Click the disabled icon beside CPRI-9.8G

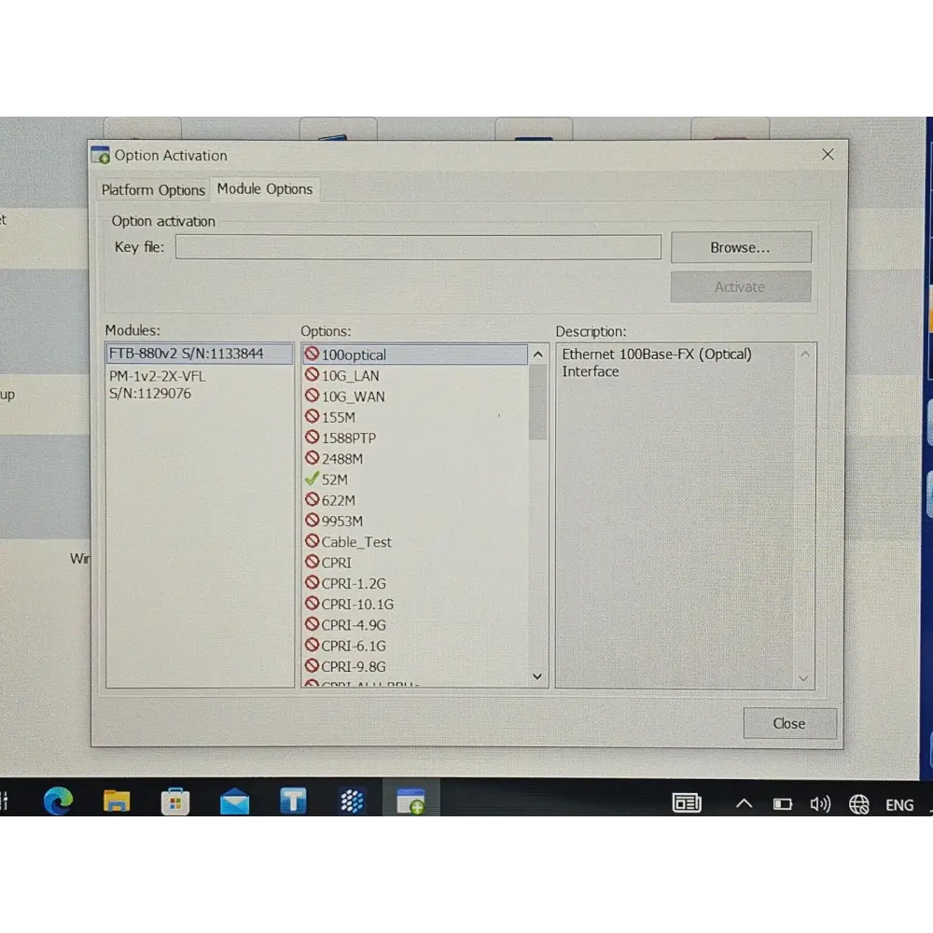point(312,666)
